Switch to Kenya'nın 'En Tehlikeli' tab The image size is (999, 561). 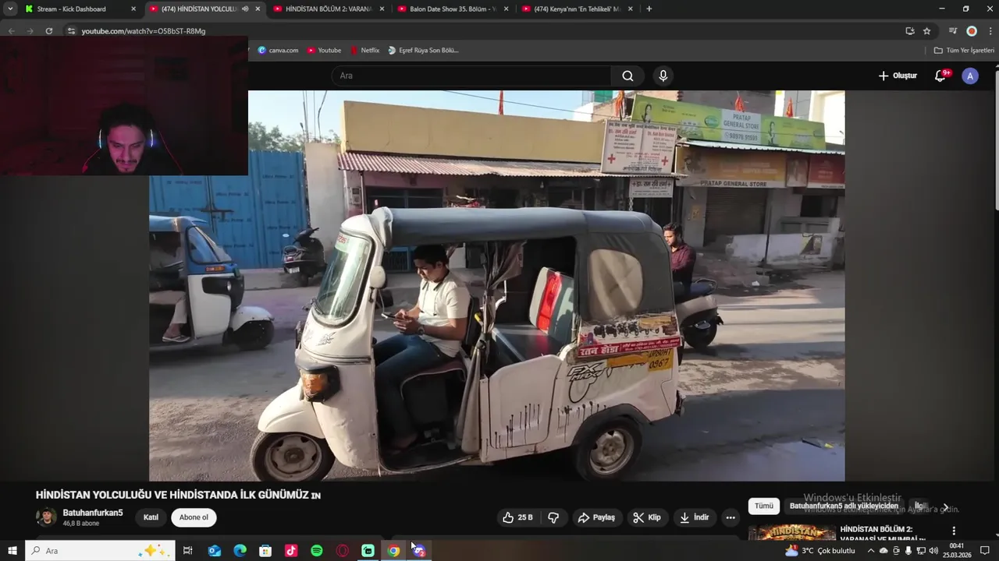(x=576, y=9)
